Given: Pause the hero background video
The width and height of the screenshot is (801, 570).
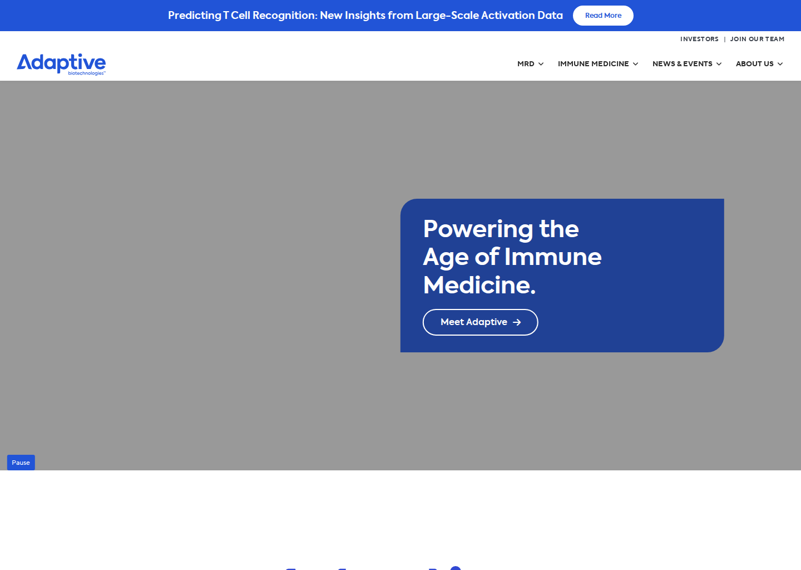Looking at the screenshot, I should [21, 463].
